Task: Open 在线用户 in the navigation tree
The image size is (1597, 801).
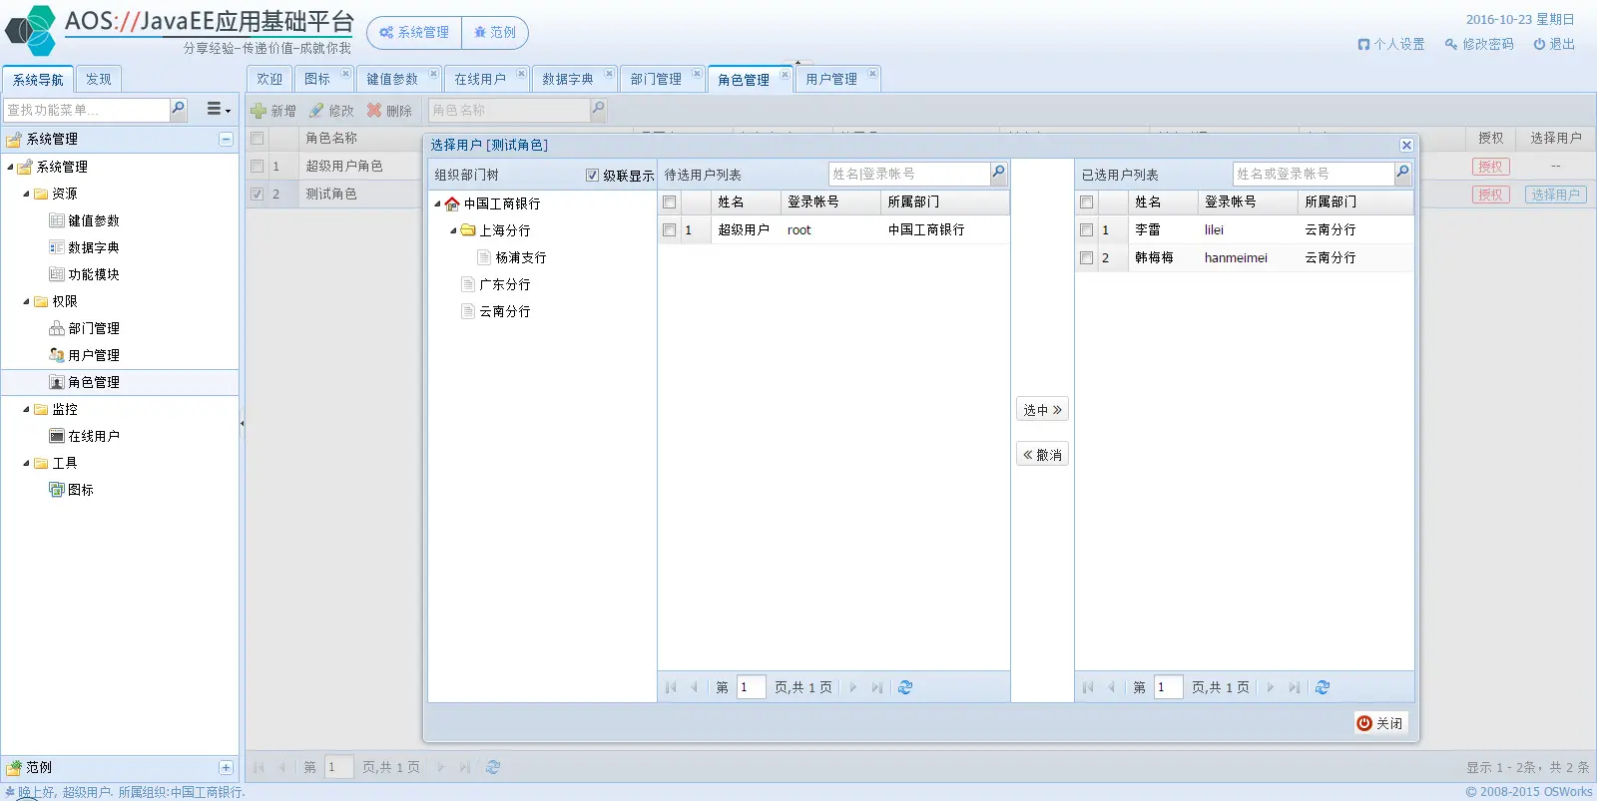Action: pyautogui.click(x=94, y=436)
